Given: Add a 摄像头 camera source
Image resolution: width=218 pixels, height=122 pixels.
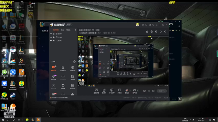Looking at the screenshot, I should tap(104, 91).
